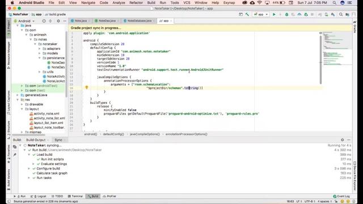Click the Make Project hammer icon
This screenshot has width=363, height=204.
247,14
